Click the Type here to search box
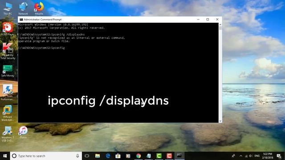285x160 pixels. pos(46,156)
